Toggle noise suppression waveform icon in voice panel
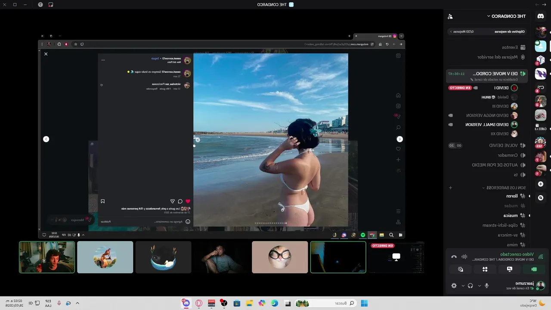551x310 pixels. [x=464, y=257]
